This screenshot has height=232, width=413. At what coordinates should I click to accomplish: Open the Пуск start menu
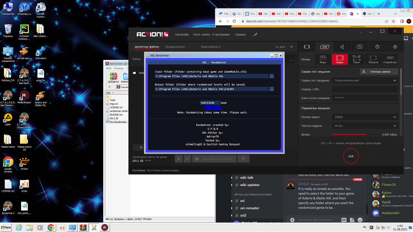click(x=6, y=227)
